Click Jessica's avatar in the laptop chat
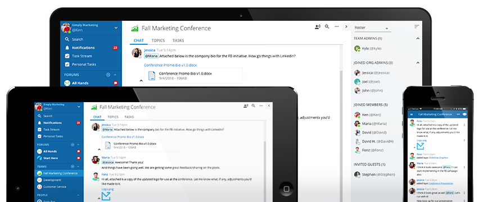Viewport: 479px width, 202px height. (x=136, y=53)
